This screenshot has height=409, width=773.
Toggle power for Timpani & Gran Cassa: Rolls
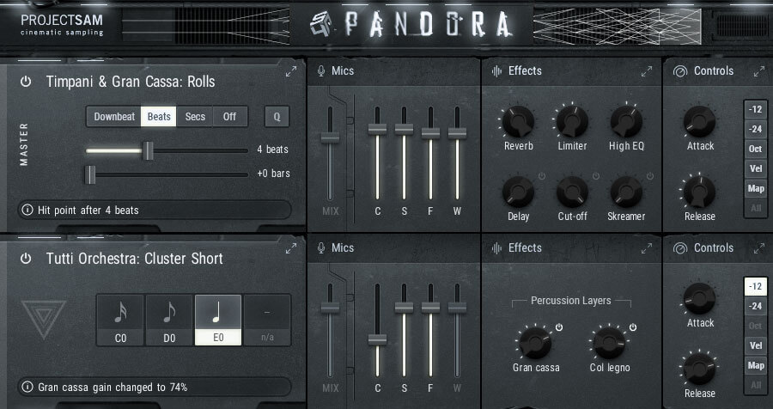coord(26,82)
